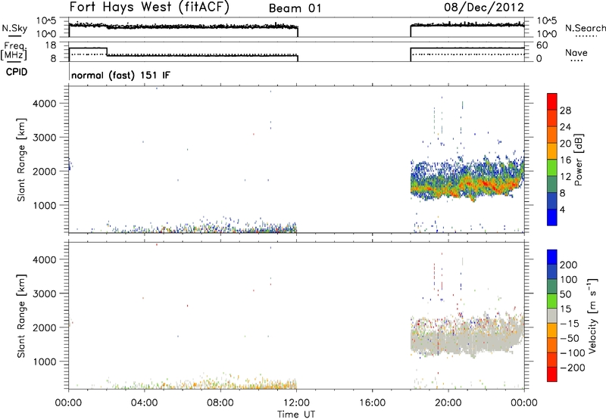Click the '12:00' time axis label
This screenshot has height=419, width=606.
point(296,403)
